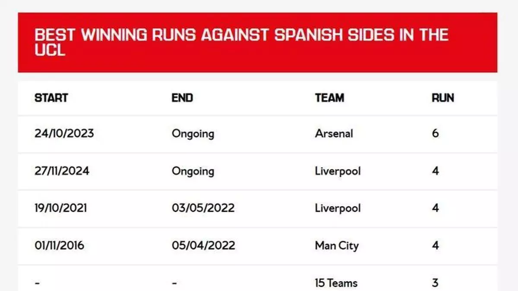
Task: Select the 24/10/2023 start date cell
Action: point(64,134)
